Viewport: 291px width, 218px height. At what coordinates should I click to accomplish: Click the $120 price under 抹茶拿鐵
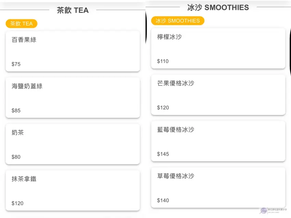17,203
